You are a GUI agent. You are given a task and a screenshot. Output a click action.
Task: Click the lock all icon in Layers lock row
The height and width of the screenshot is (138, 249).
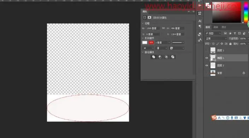coord(230,44)
